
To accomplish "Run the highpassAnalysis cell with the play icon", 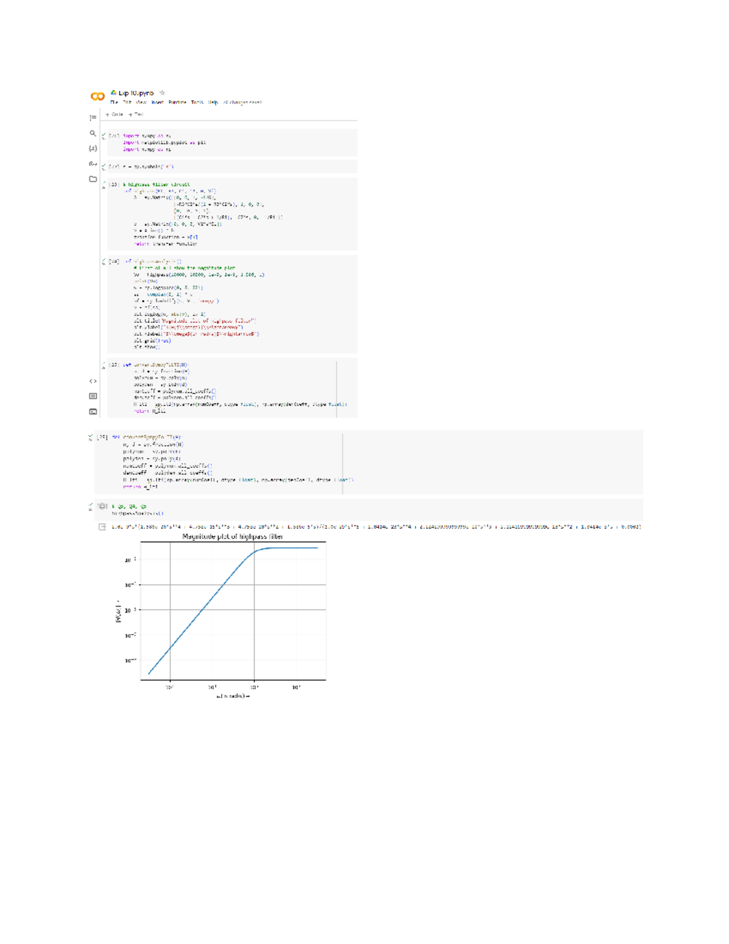I will click(x=103, y=506).
